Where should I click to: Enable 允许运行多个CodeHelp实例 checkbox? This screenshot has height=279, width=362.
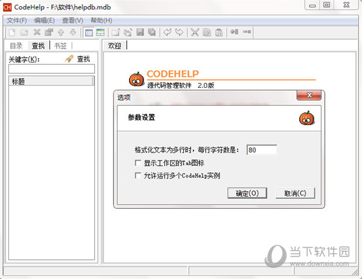[x=138, y=176]
